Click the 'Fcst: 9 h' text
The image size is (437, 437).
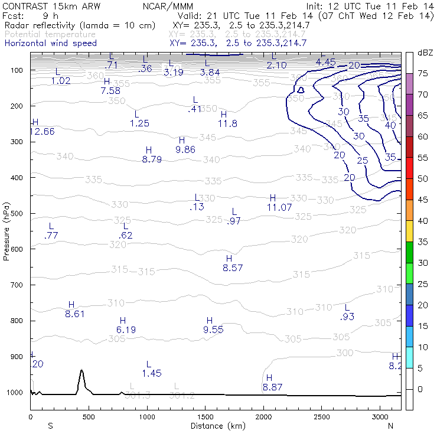(x=30, y=15)
